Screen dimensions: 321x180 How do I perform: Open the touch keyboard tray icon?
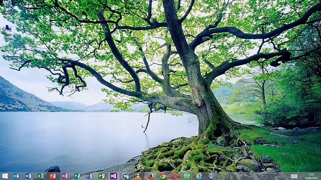(x=294, y=176)
